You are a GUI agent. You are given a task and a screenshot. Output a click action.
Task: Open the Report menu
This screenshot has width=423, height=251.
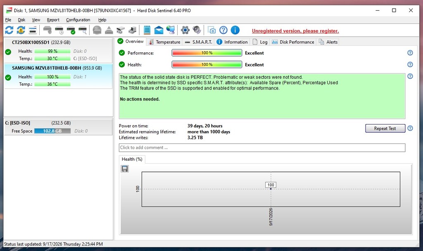53,20
